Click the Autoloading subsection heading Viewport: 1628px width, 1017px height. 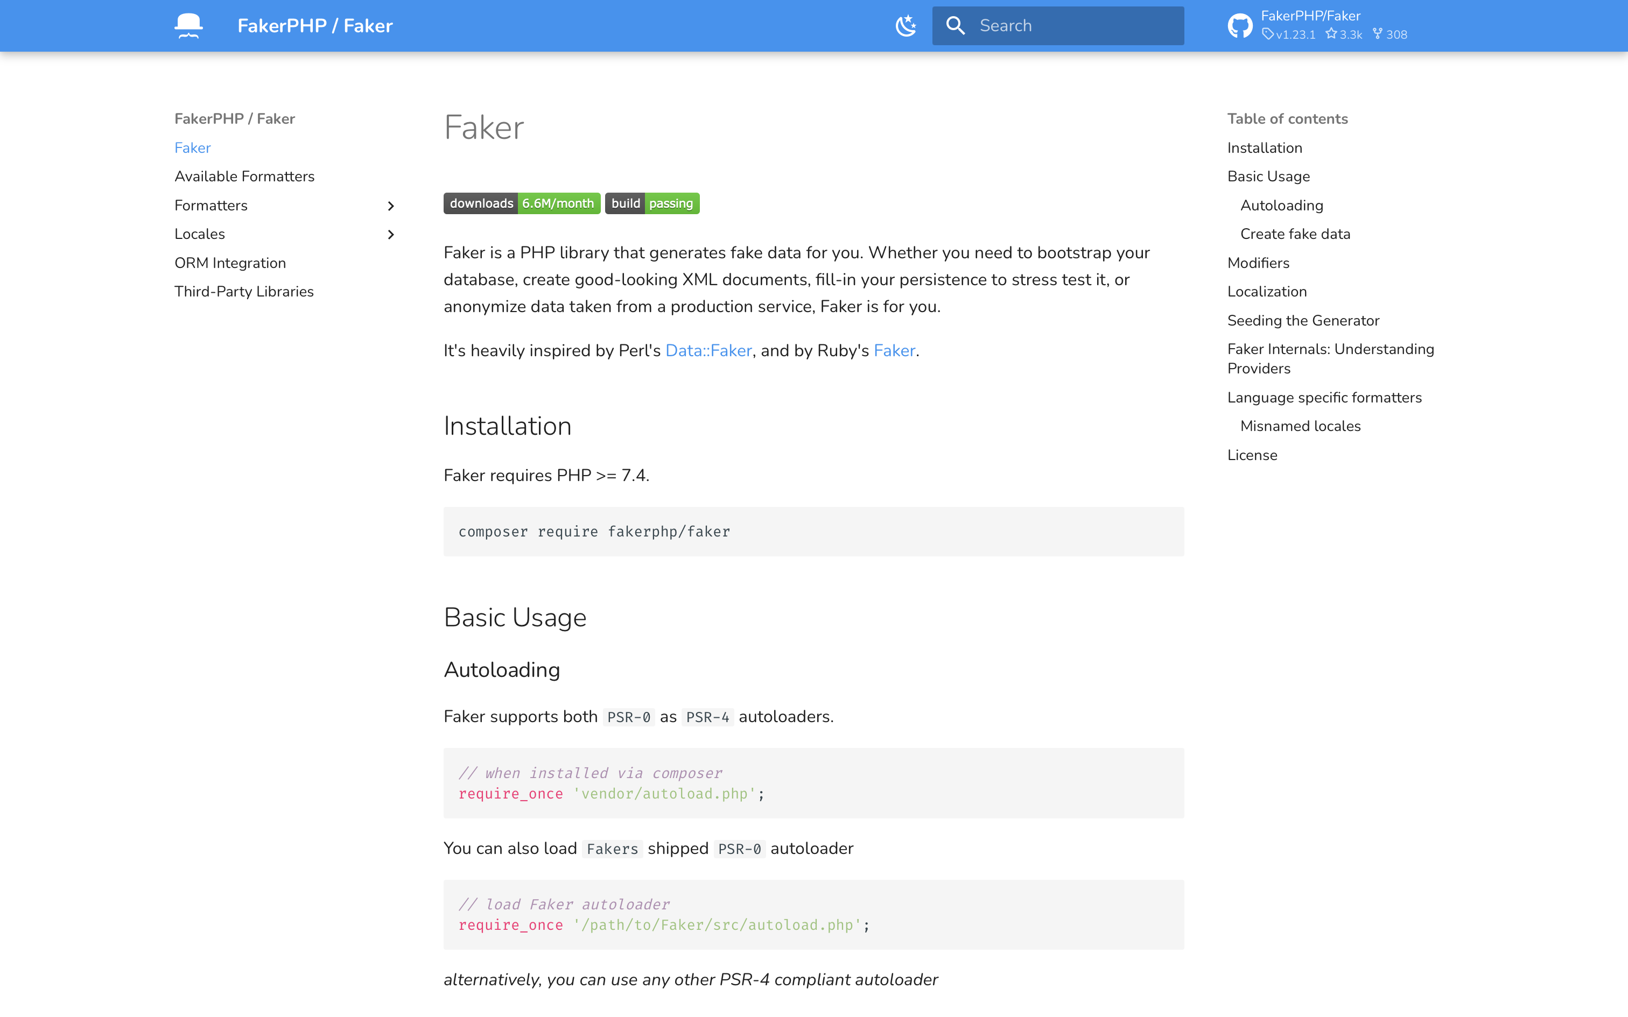(501, 670)
